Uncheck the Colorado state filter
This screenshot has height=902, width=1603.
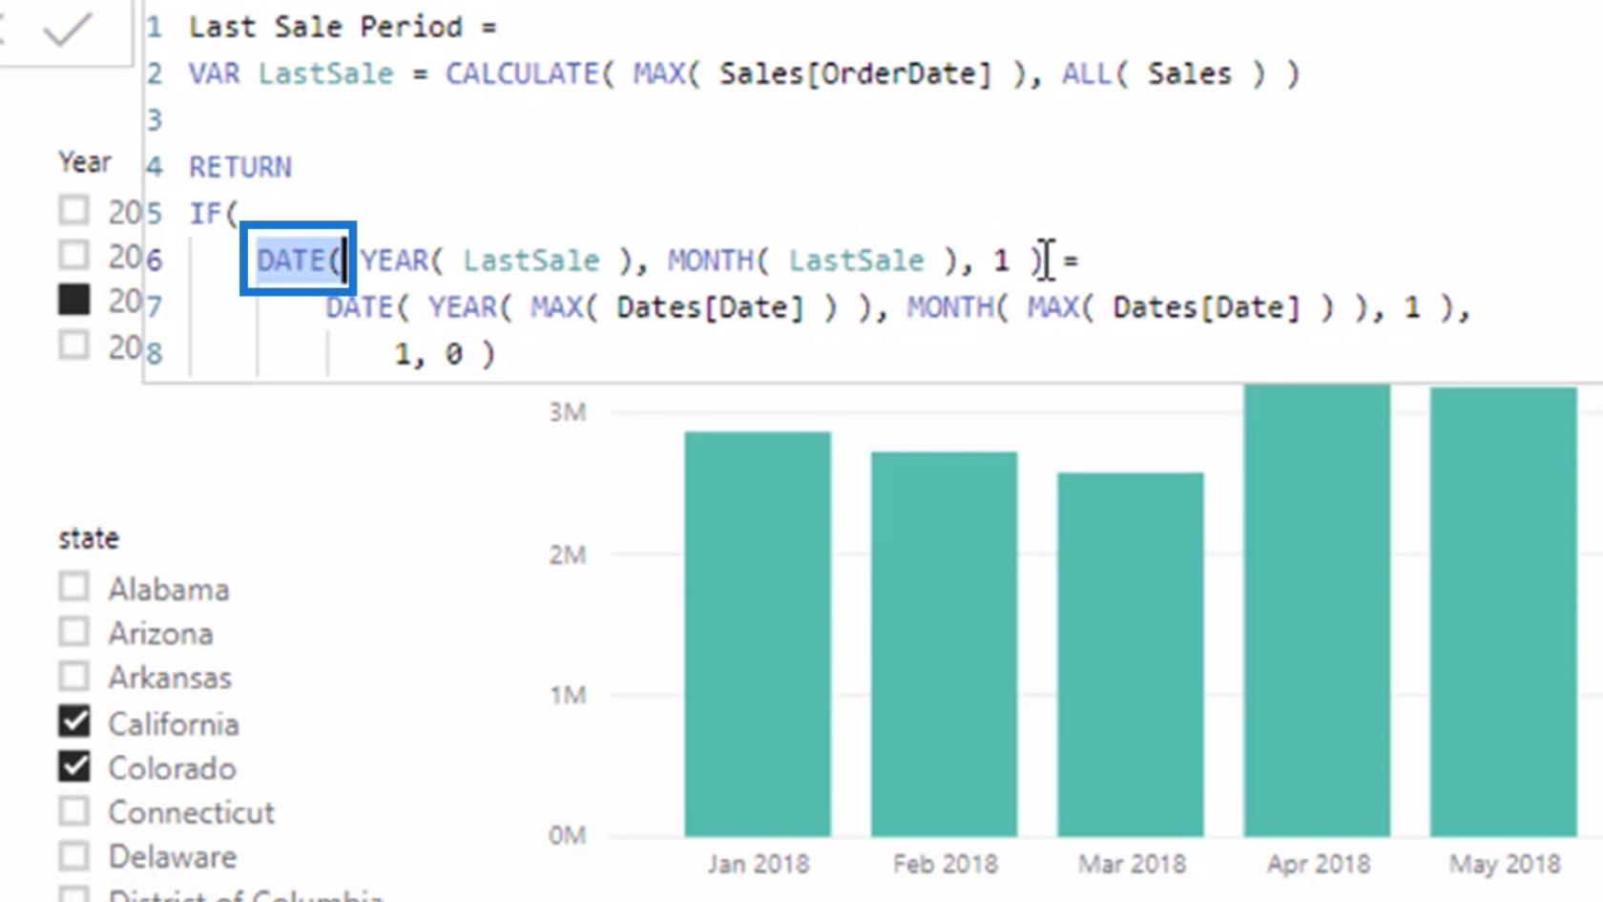(x=74, y=766)
